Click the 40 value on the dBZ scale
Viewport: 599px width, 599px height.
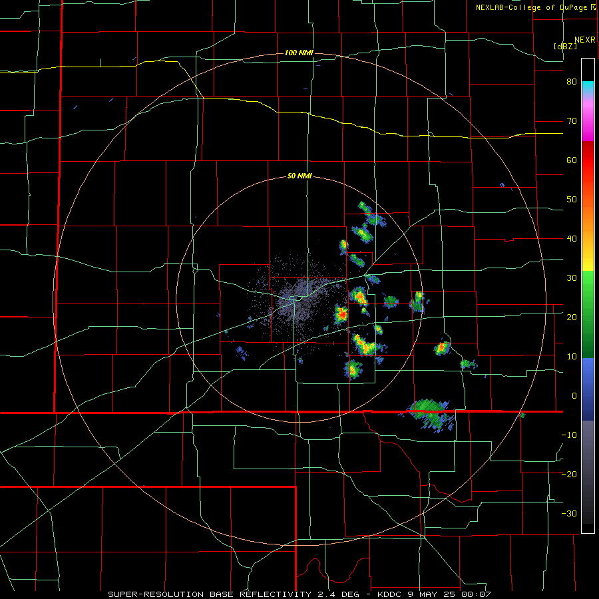pyautogui.click(x=572, y=238)
